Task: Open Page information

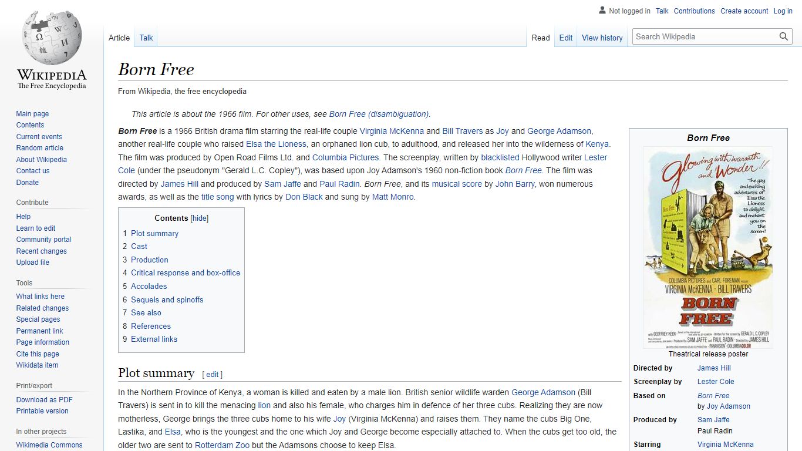Action: [42, 342]
